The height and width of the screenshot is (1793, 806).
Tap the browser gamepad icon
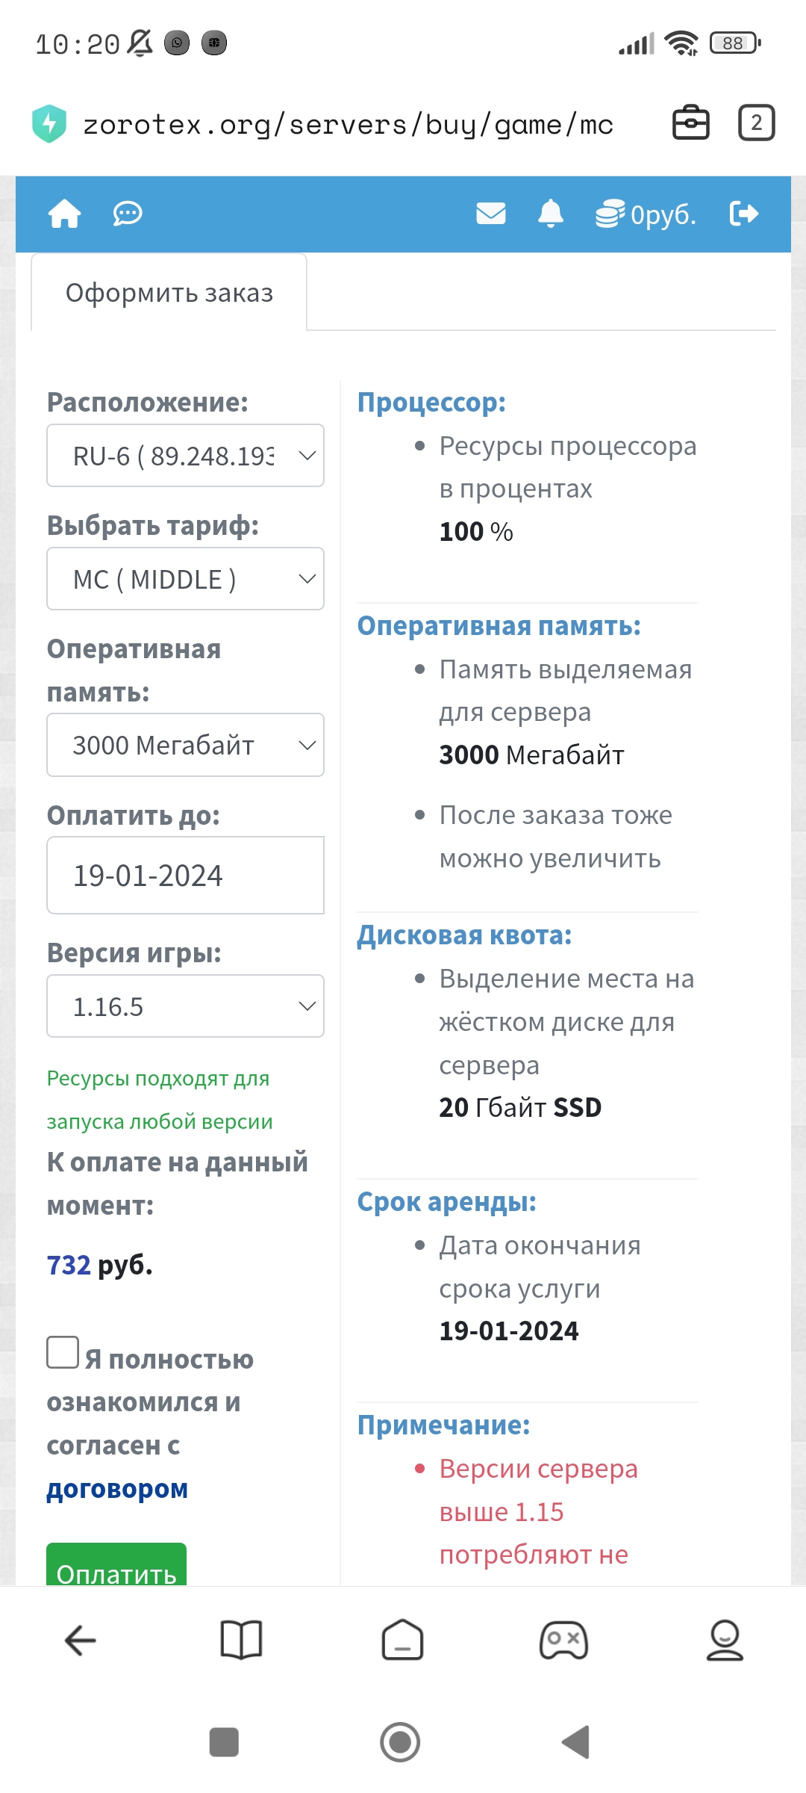[564, 1641]
